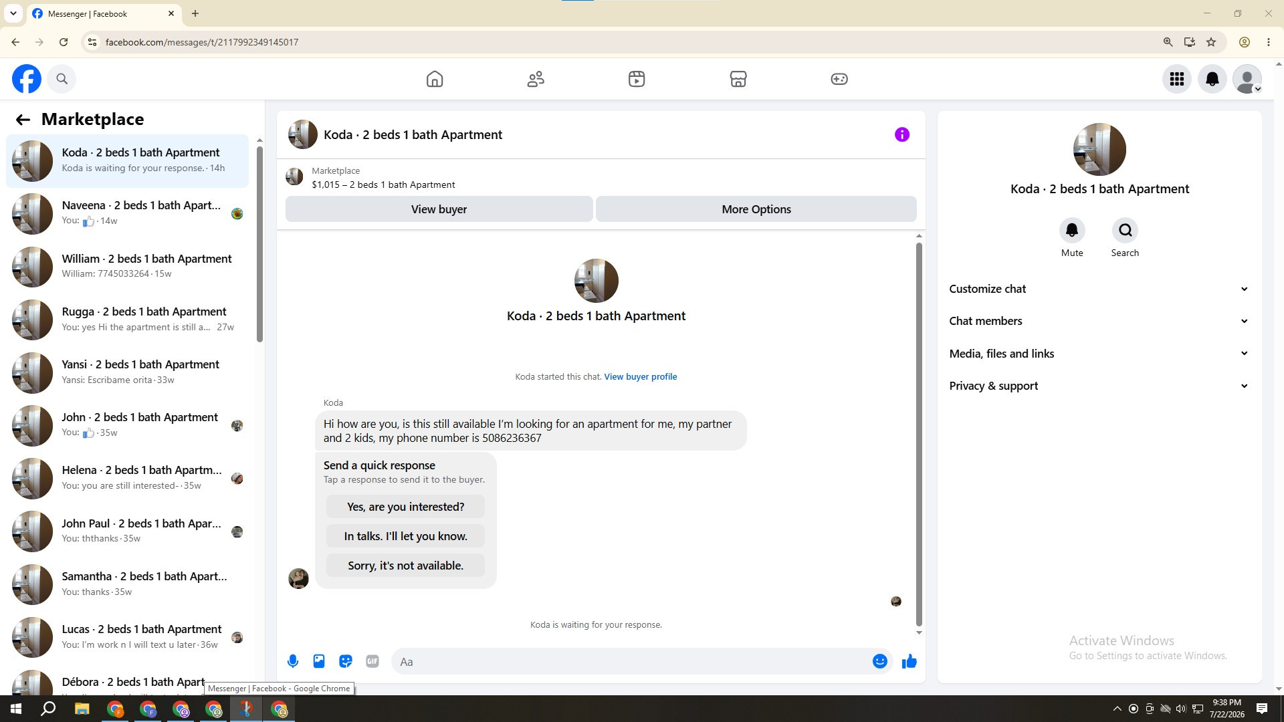This screenshot has width=1284, height=722.
Task: Open the Windows Start menu
Action: click(x=16, y=709)
